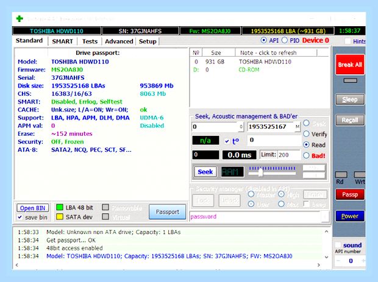Click the log scroll up arrow
This screenshot has width=378, height=282.
326,231
